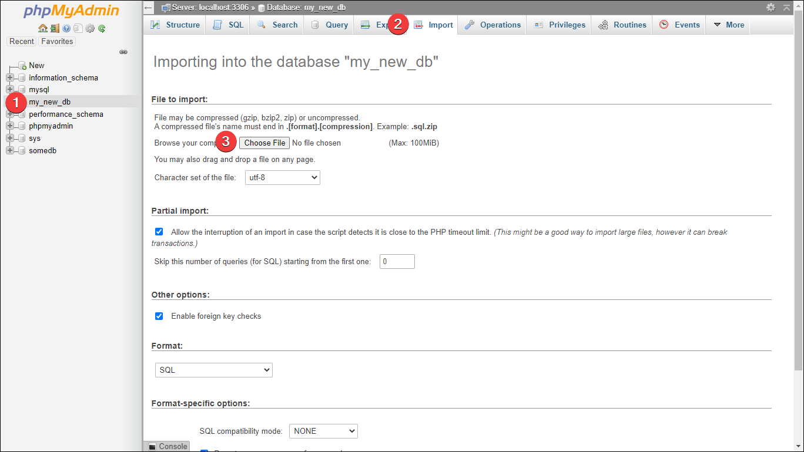This screenshot has height=452, width=804.
Task: Click the Favorites button
Action: [x=57, y=41]
